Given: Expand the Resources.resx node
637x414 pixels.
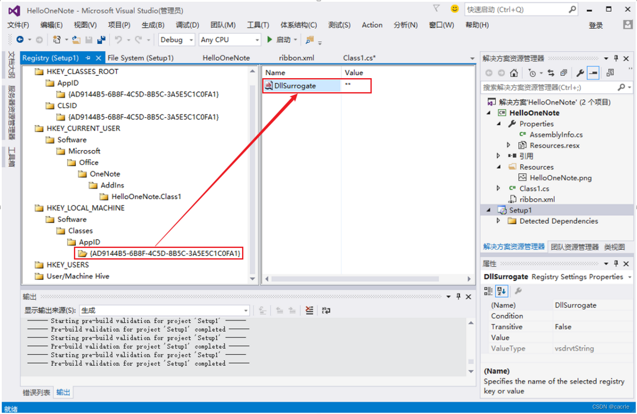Looking at the screenshot, I should click(508, 145).
